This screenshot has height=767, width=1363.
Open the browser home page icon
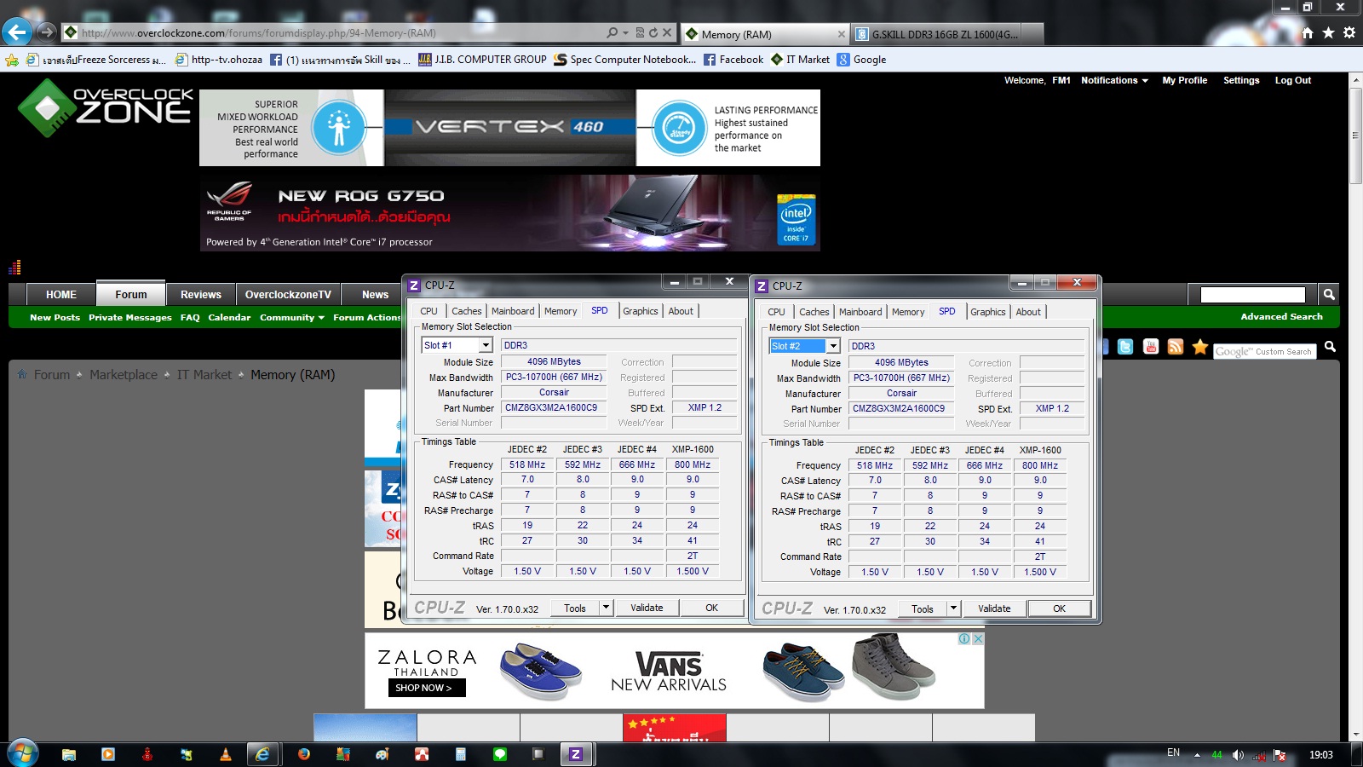(1308, 33)
